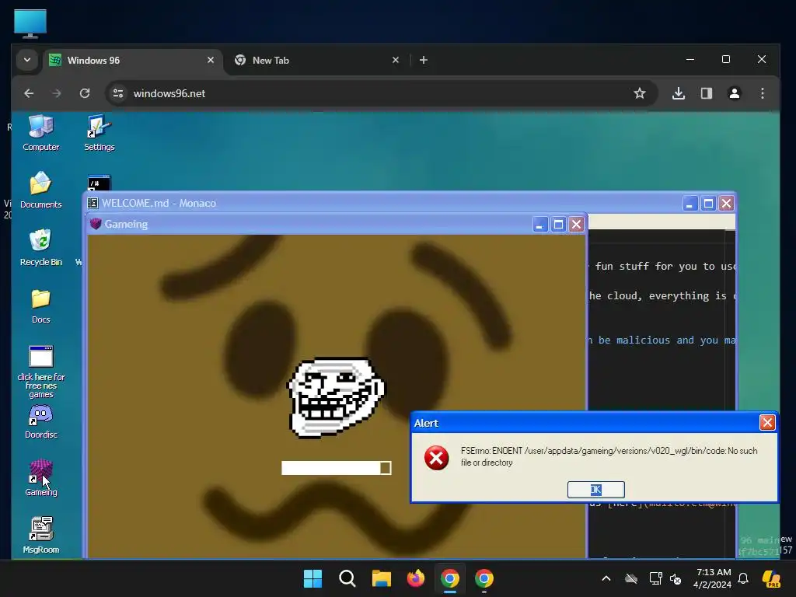Switch to the Windows 96 browser tab

coord(133,61)
